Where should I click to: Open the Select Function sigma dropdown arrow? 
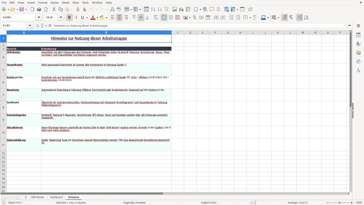(46, 26)
